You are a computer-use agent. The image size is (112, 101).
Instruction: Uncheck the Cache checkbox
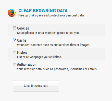(x=15, y=40)
